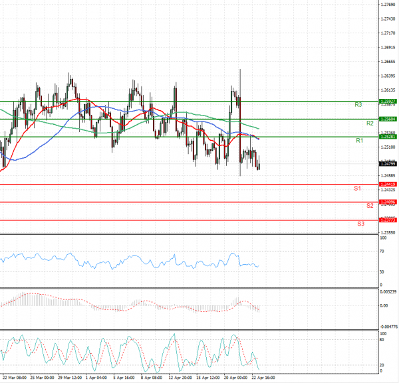
Task: Click the 1.25100 price axis label
Action: tap(388, 147)
